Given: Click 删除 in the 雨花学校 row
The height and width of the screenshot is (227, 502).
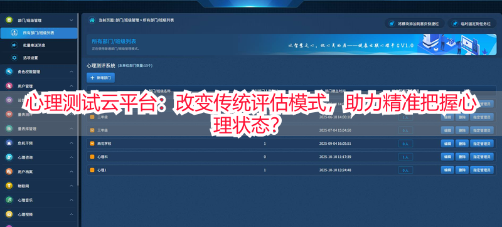Looking at the screenshot, I should [x=462, y=144].
